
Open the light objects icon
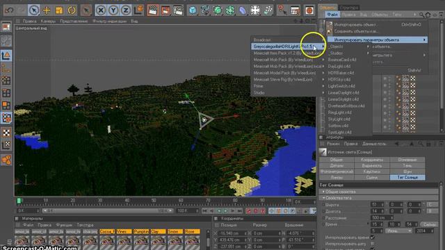pos(268,10)
